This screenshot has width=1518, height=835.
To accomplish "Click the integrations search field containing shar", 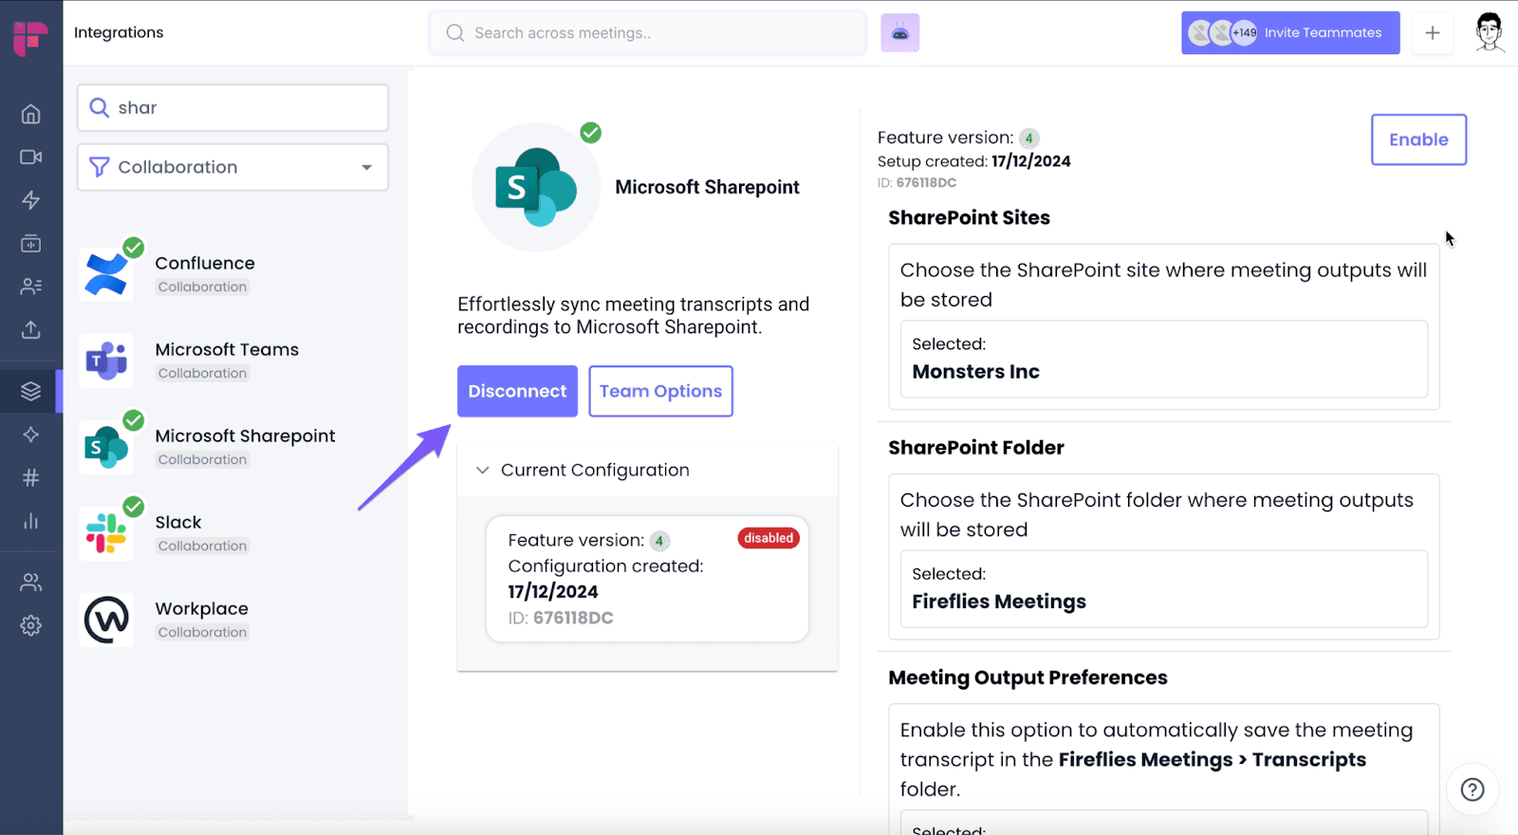I will coord(232,107).
